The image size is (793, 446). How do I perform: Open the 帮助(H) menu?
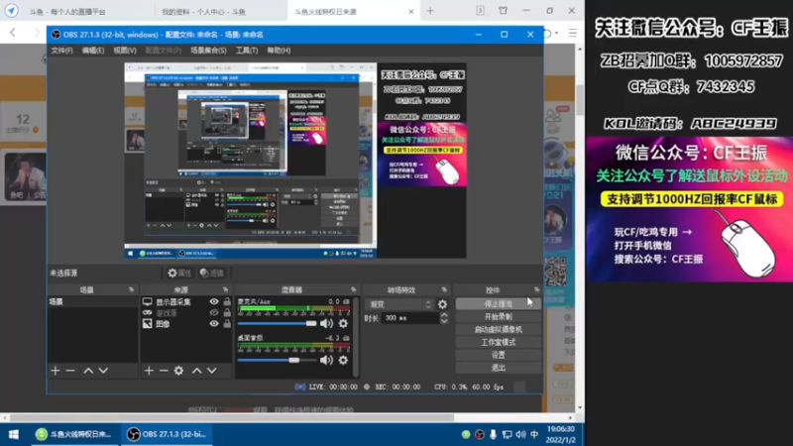[279, 51]
